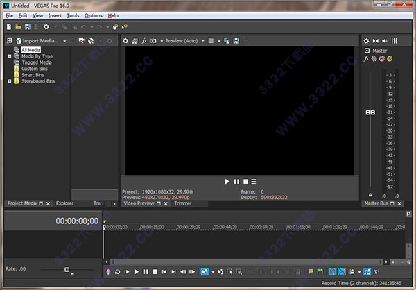416x290 pixels.
Task: Open the Split Screen View dropdown arrow
Action: pos(162,41)
